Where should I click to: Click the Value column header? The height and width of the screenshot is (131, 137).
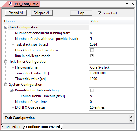[111, 21]
